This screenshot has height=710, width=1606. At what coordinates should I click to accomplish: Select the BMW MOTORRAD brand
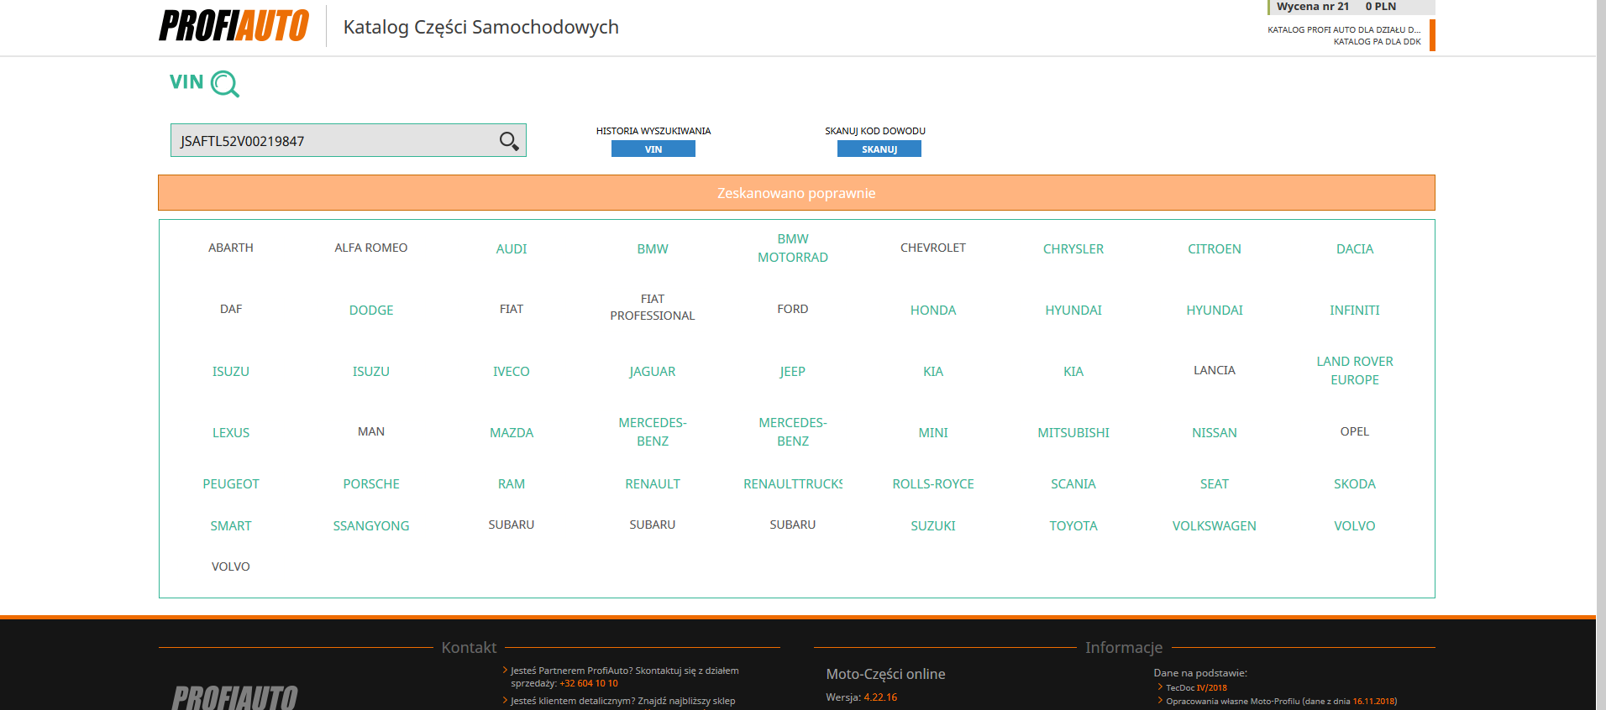coord(793,248)
